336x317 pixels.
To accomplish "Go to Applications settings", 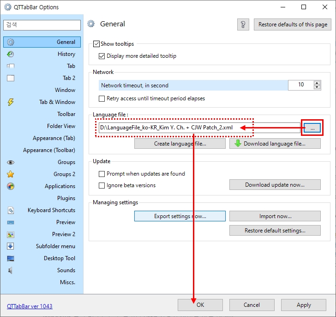I will 42,186.
